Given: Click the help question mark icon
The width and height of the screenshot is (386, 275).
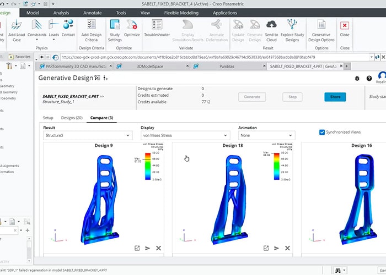Looking at the screenshot, I should (369, 78).
